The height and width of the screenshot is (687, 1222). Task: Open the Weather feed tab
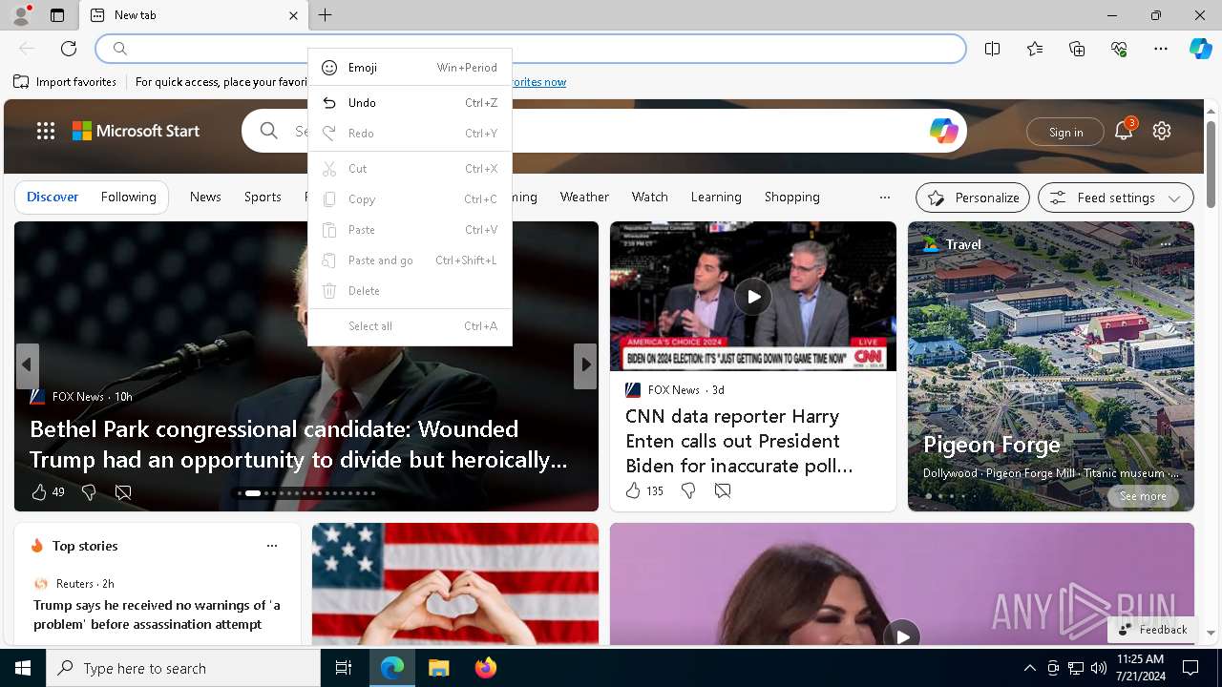(x=584, y=197)
